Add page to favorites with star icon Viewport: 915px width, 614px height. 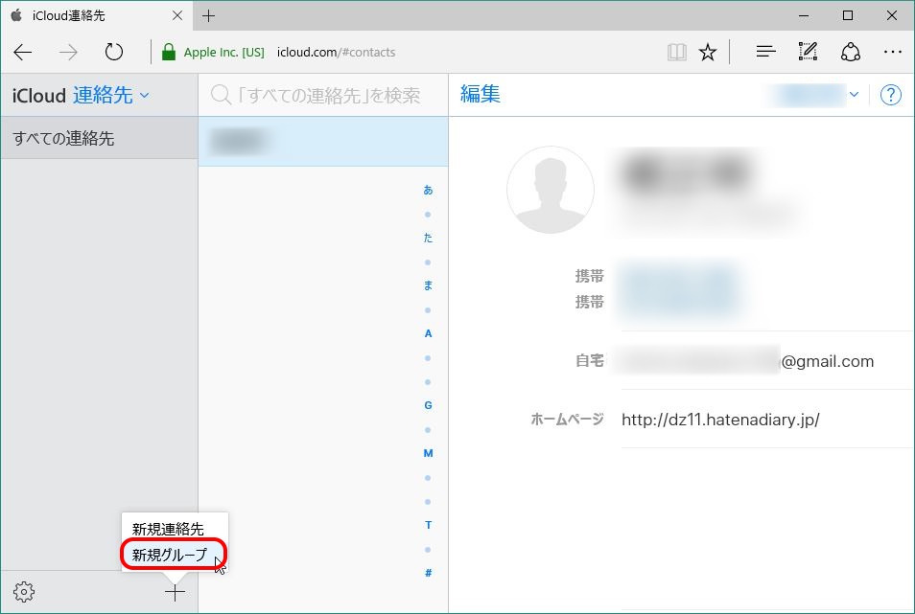coord(707,53)
